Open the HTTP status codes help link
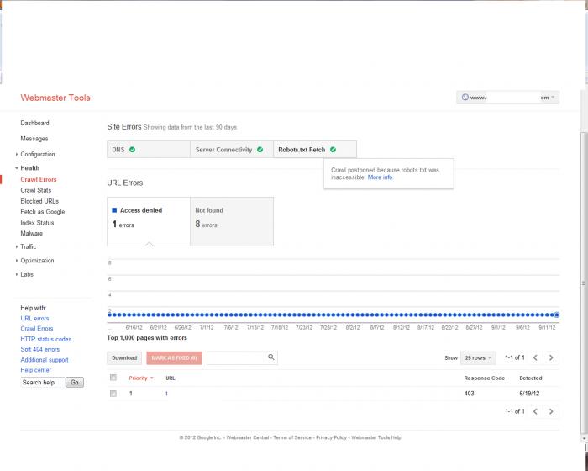 [x=45, y=339]
